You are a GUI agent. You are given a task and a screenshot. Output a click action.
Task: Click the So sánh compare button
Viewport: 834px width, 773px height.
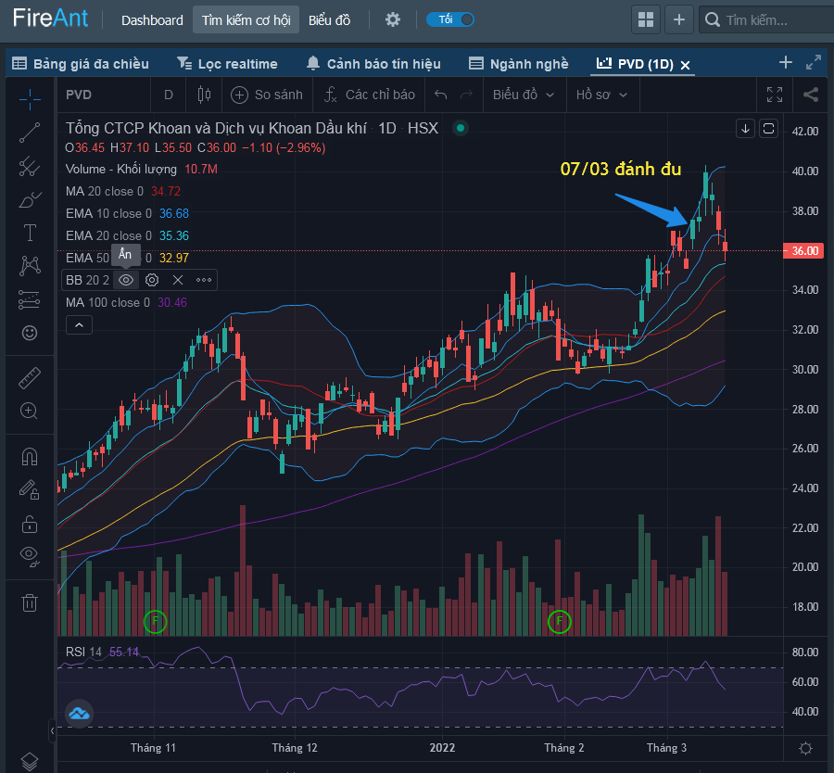(x=267, y=95)
